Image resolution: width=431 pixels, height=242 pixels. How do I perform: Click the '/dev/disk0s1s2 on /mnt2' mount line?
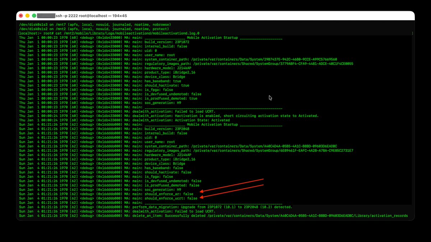[93, 29]
